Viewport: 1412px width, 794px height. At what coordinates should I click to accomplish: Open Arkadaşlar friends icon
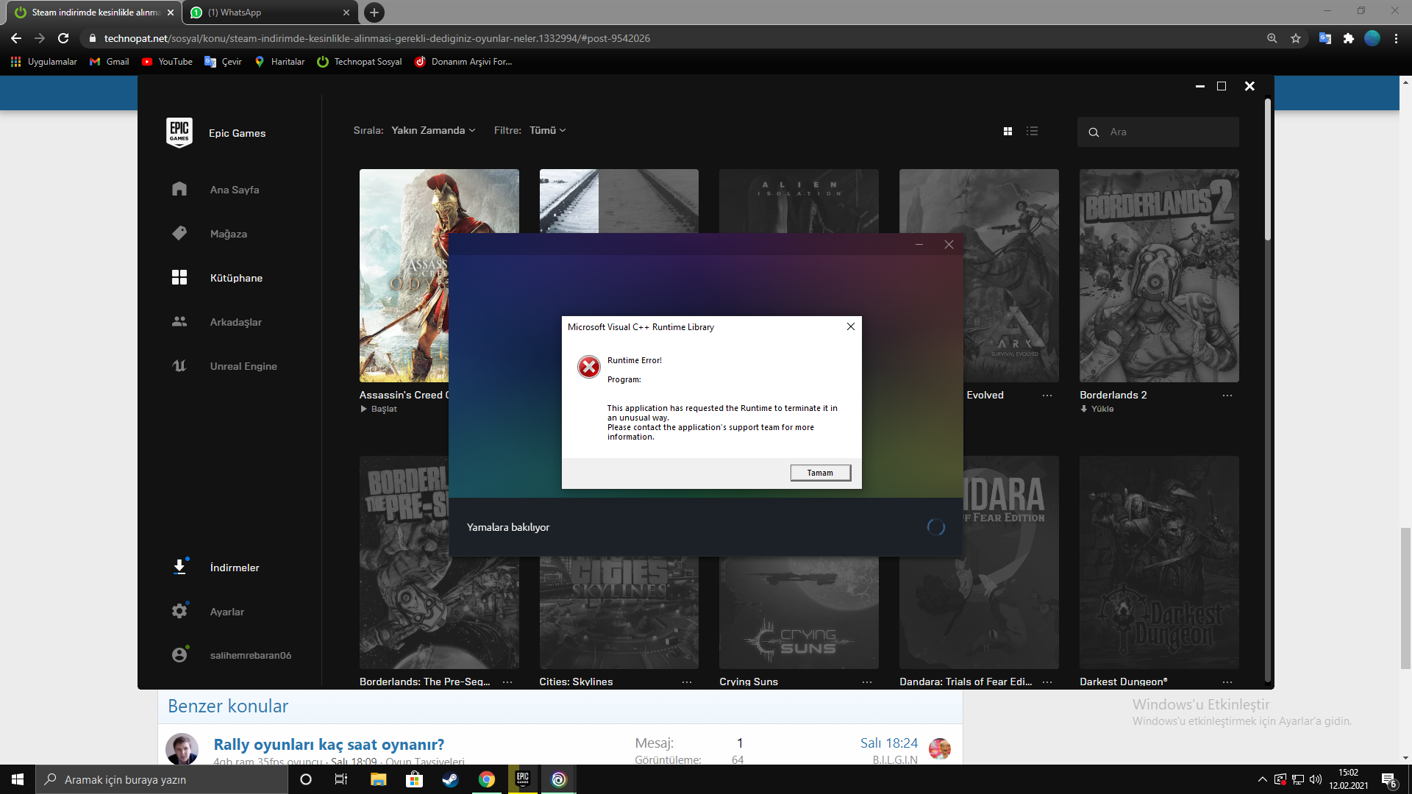(179, 321)
